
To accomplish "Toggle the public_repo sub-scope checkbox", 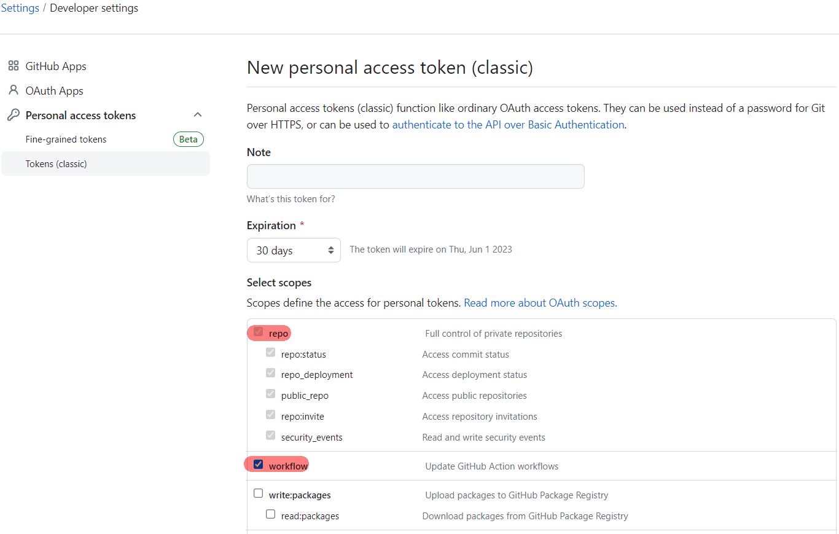I will [271, 394].
